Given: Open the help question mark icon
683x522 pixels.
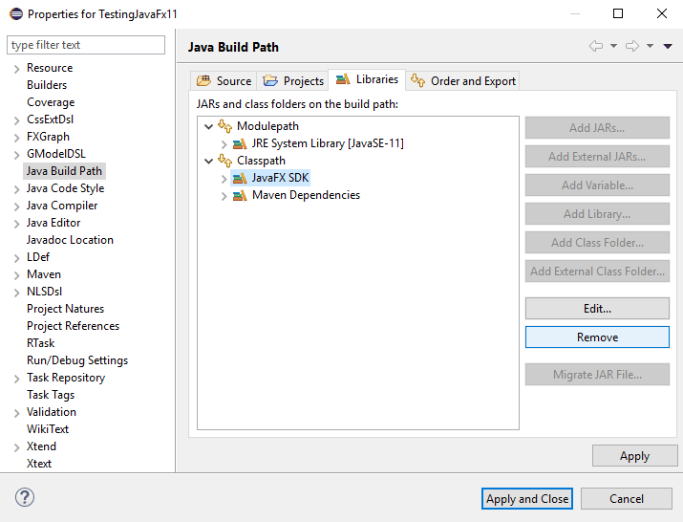Looking at the screenshot, I should (25, 497).
